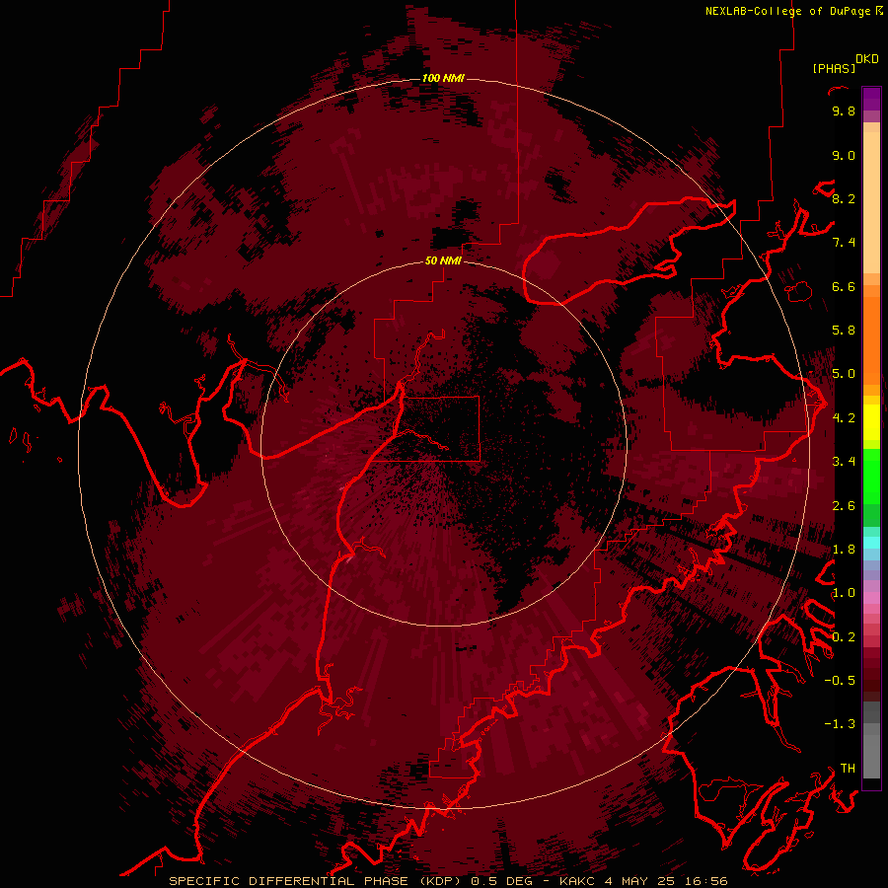Click the 50 NMI range ring label

click(x=443, y=260)
